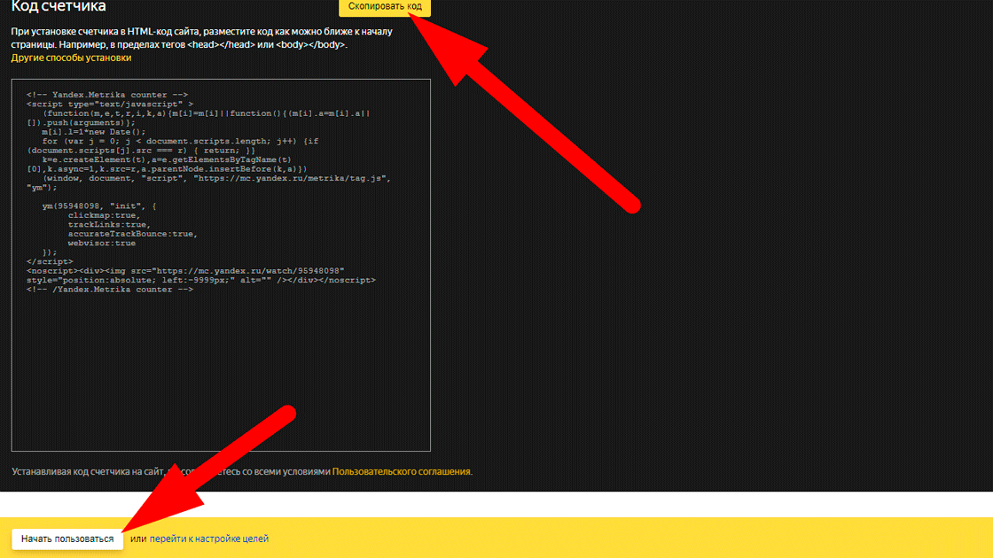Select the closing /Yandex.Metrika counter comment line
Screen dimensions: 993x558
(x=110, y=290)
